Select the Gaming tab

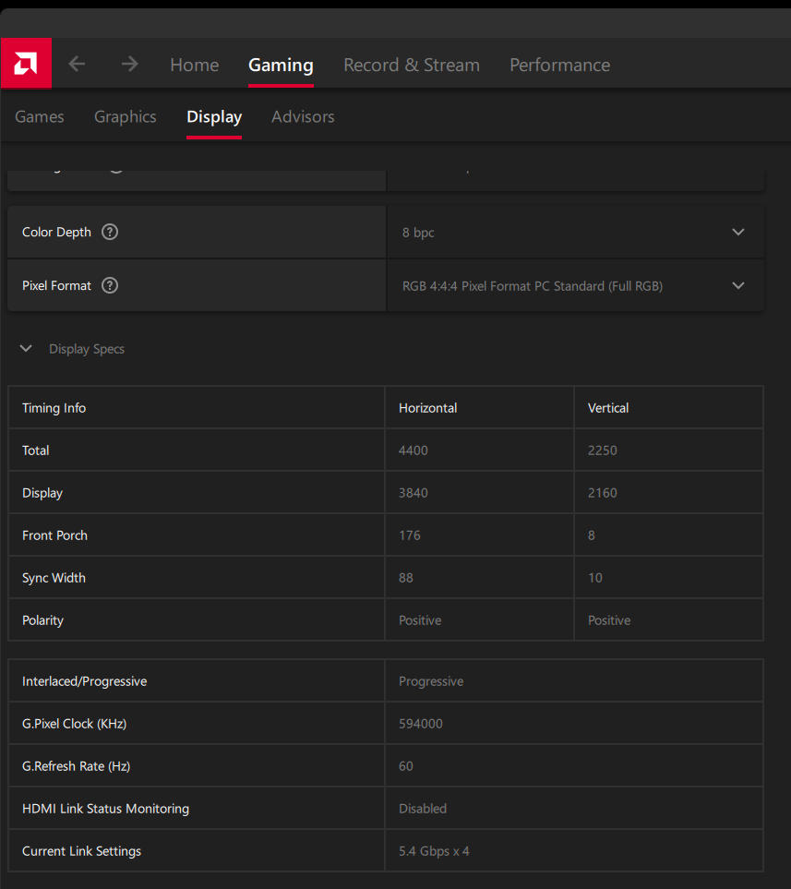point(281,65)
